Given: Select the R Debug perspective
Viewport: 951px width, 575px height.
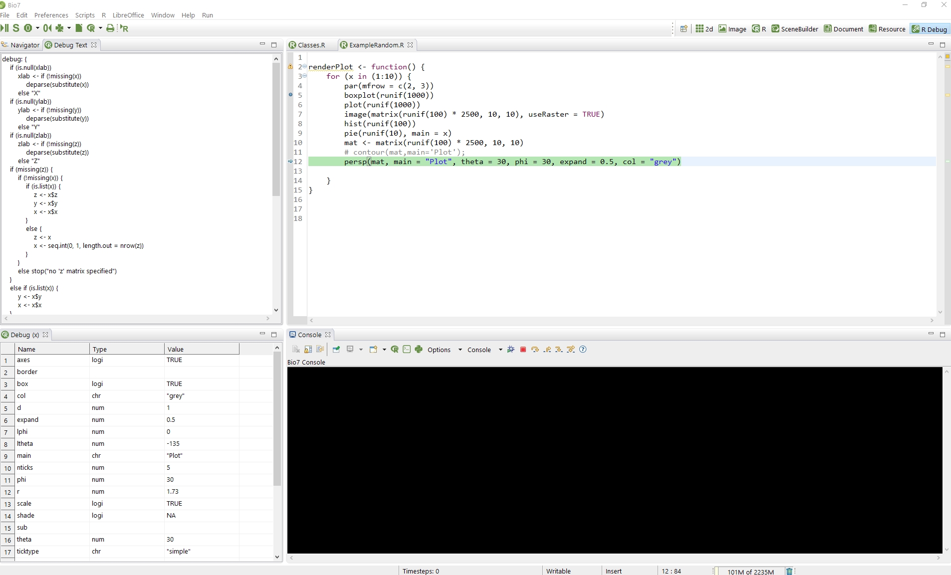Looking at the screenshot, I should tap(930, 29).
